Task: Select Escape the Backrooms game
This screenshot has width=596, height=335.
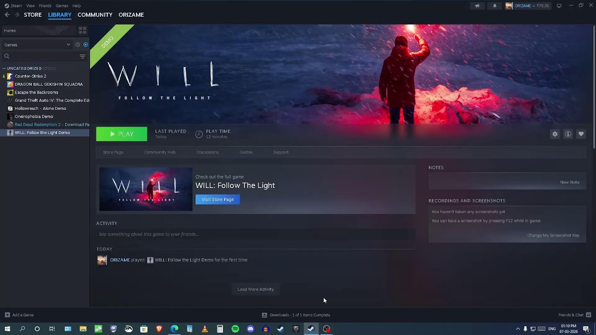Action: point(36,92)
